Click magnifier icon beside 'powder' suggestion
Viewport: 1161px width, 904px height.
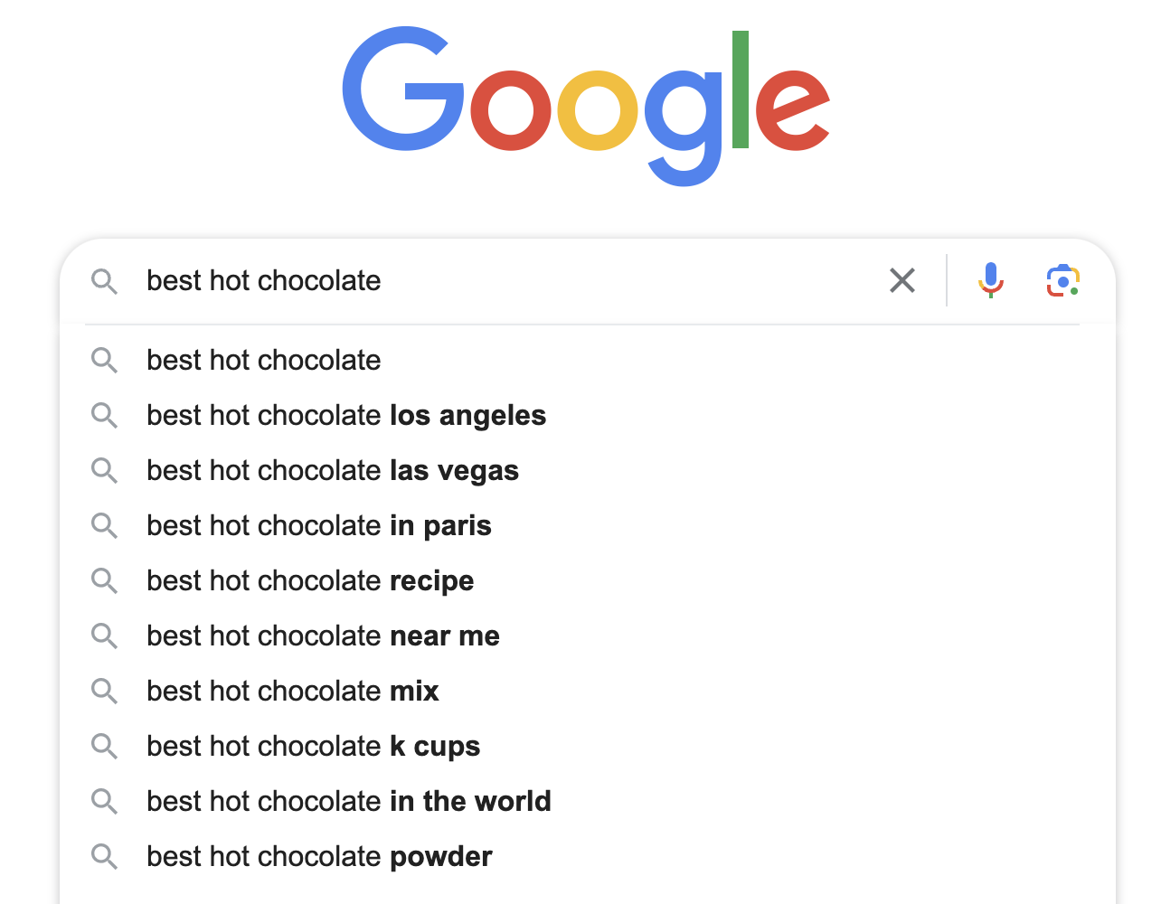point(105,857)
